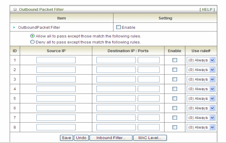Go to MAC Level settings button
Screen dimensions: 226x143
[x=150, y=138]
